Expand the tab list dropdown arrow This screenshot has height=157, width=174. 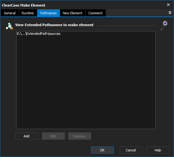170,13
